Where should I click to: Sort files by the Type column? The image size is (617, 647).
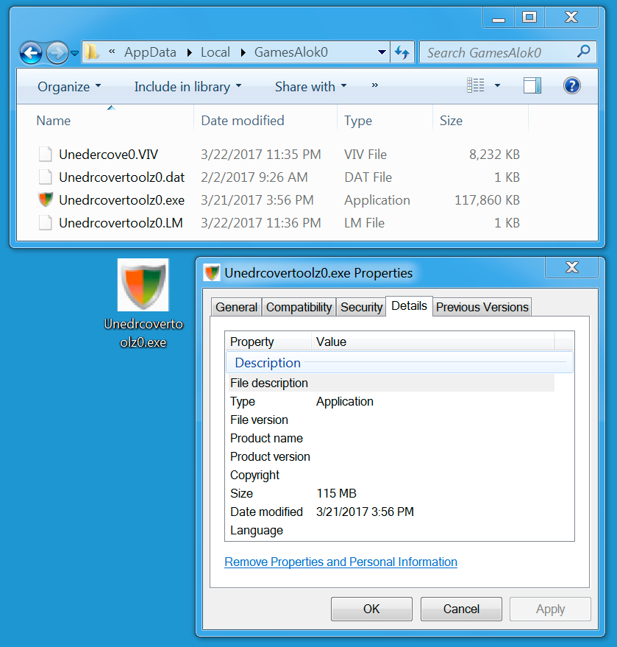tap(358, 121)
